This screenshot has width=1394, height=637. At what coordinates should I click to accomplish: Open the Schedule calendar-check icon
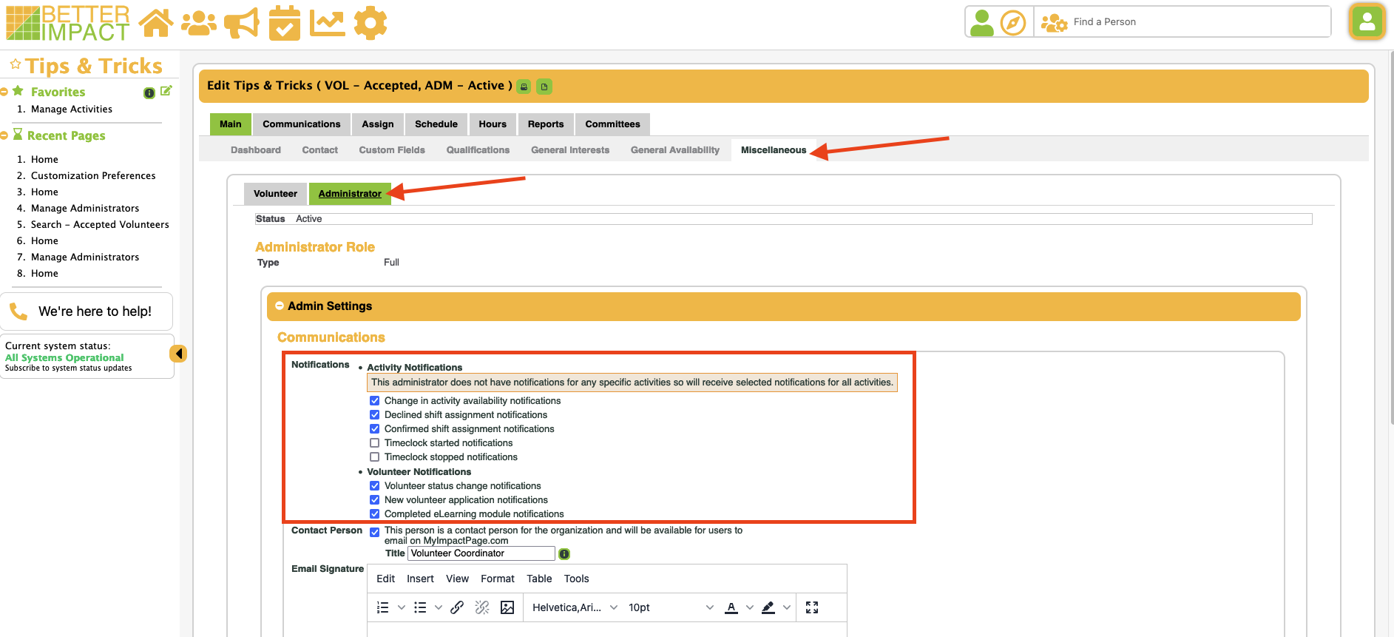pyautogui.click(x=284, y=23)
